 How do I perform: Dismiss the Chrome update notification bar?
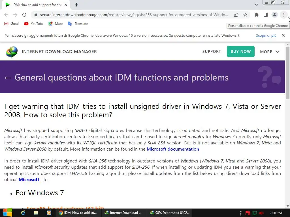pos(283,35)
